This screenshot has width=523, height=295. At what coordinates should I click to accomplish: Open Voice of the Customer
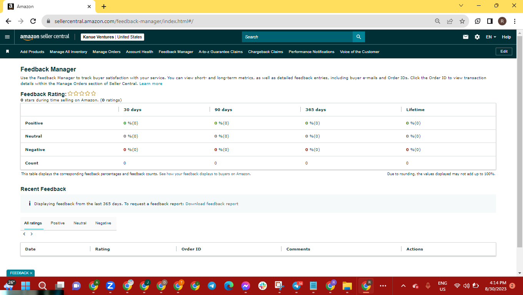click(360, 52)
